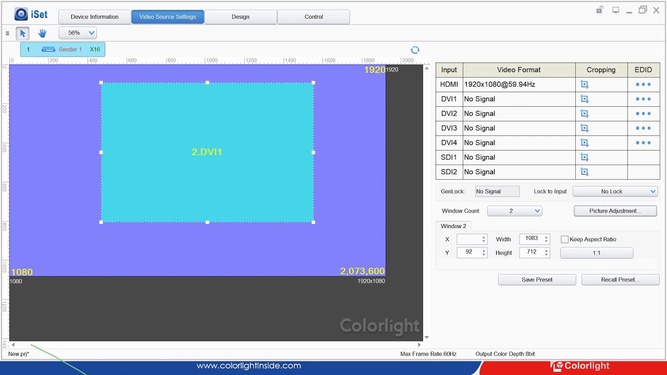This screenshot has height=375, width=667.
Task: Click the Y input field showing 92
Action: click(469, 253)
